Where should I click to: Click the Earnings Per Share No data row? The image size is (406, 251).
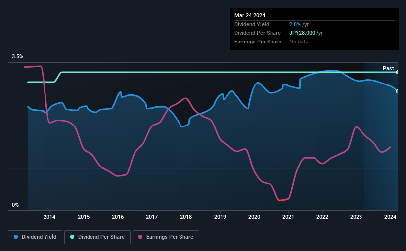coord(315,42)
